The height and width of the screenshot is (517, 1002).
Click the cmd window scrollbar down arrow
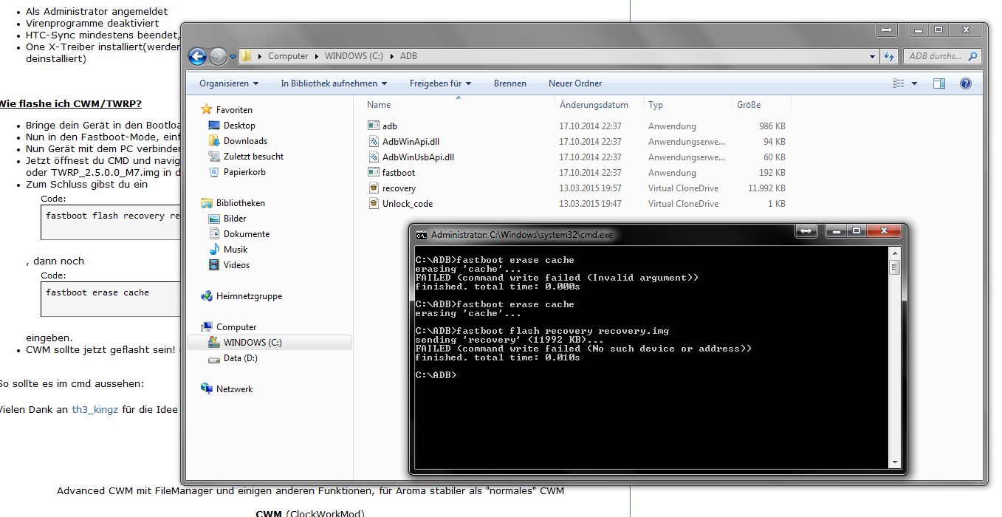(x=894, y=462)
